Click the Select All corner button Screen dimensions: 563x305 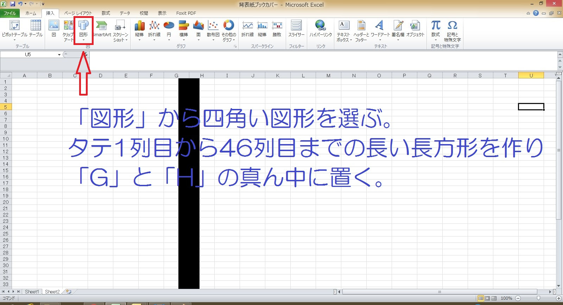[x=6, y=75]
